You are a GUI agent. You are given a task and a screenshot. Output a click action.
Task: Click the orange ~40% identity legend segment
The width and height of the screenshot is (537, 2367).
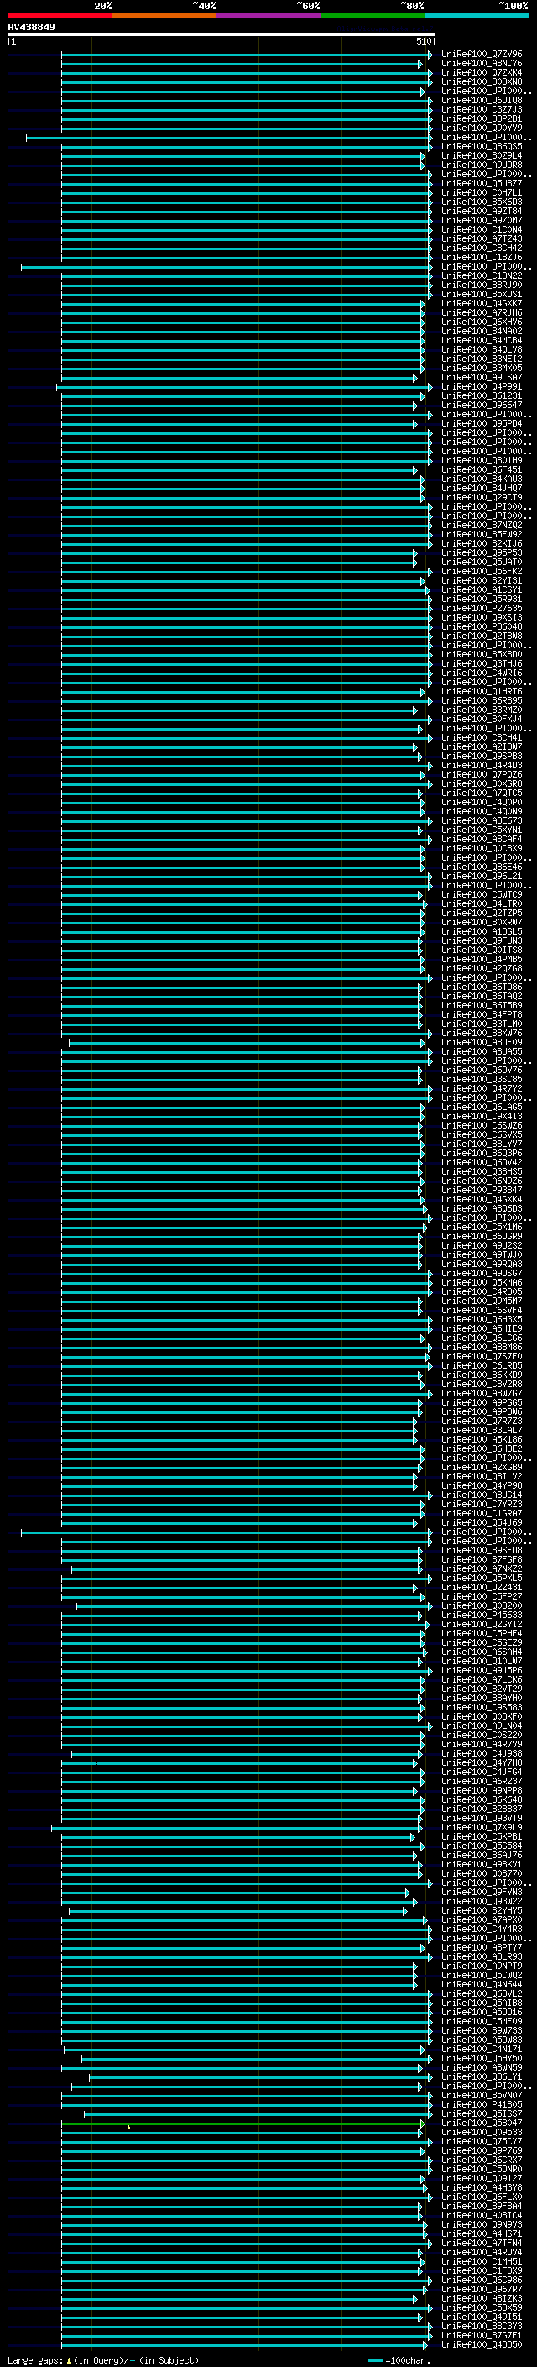[x=164, y=15]
